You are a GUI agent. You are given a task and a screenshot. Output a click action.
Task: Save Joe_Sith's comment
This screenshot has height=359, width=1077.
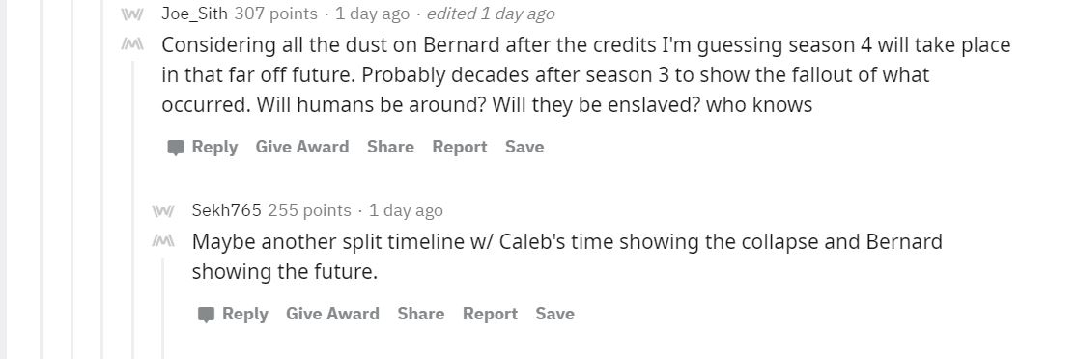pos(524,147)
